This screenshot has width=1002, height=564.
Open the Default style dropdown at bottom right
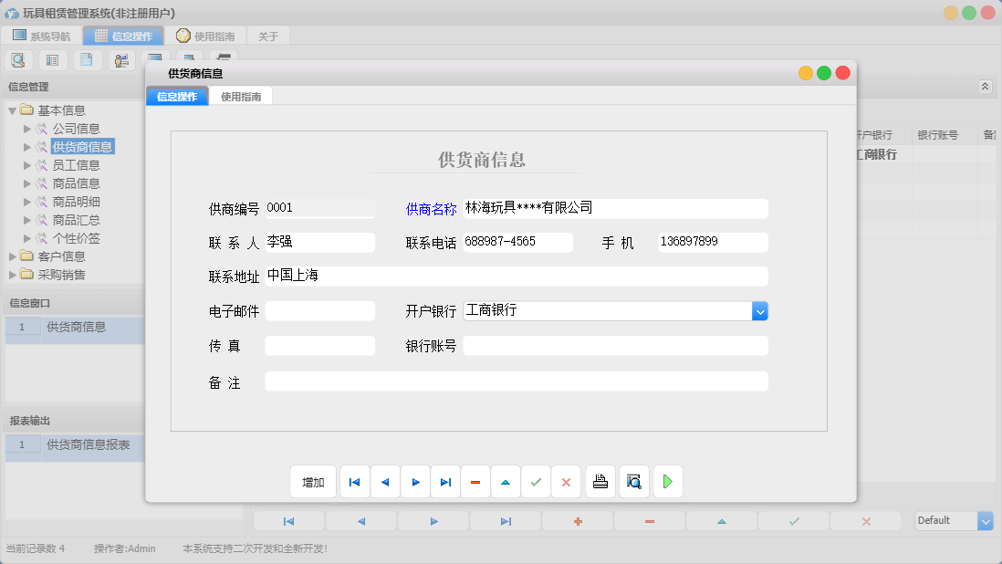click(987, 520)
